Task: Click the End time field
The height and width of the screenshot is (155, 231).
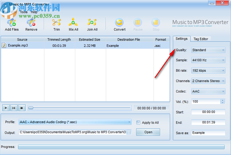Action: pyautogui.click(x=208, y=122)
